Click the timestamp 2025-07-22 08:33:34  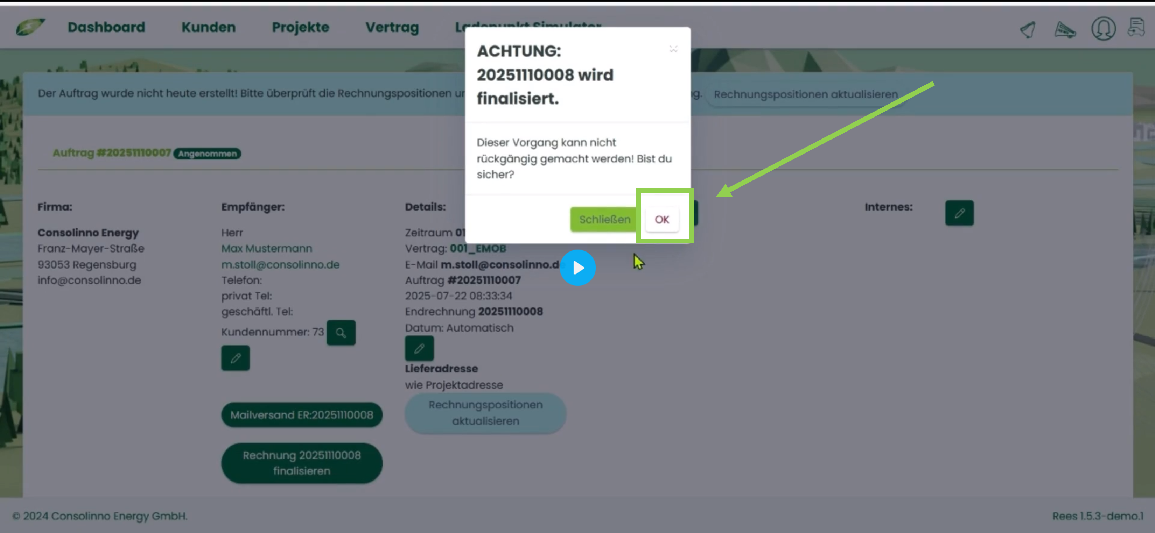458,296
